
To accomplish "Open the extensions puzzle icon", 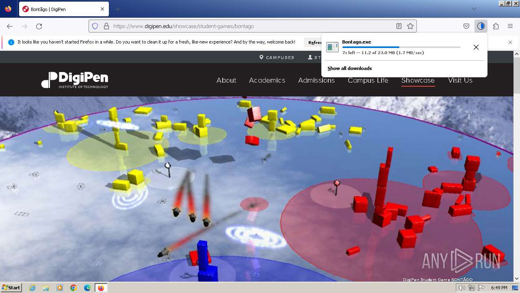I will (x=496, y=26).
